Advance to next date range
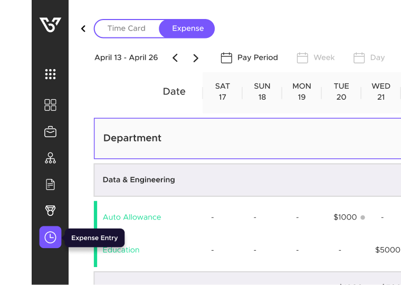401x285 pixels. tap(196, 58)
